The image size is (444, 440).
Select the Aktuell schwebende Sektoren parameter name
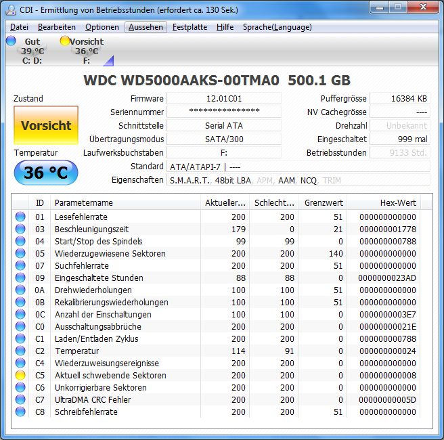(110, 375)
